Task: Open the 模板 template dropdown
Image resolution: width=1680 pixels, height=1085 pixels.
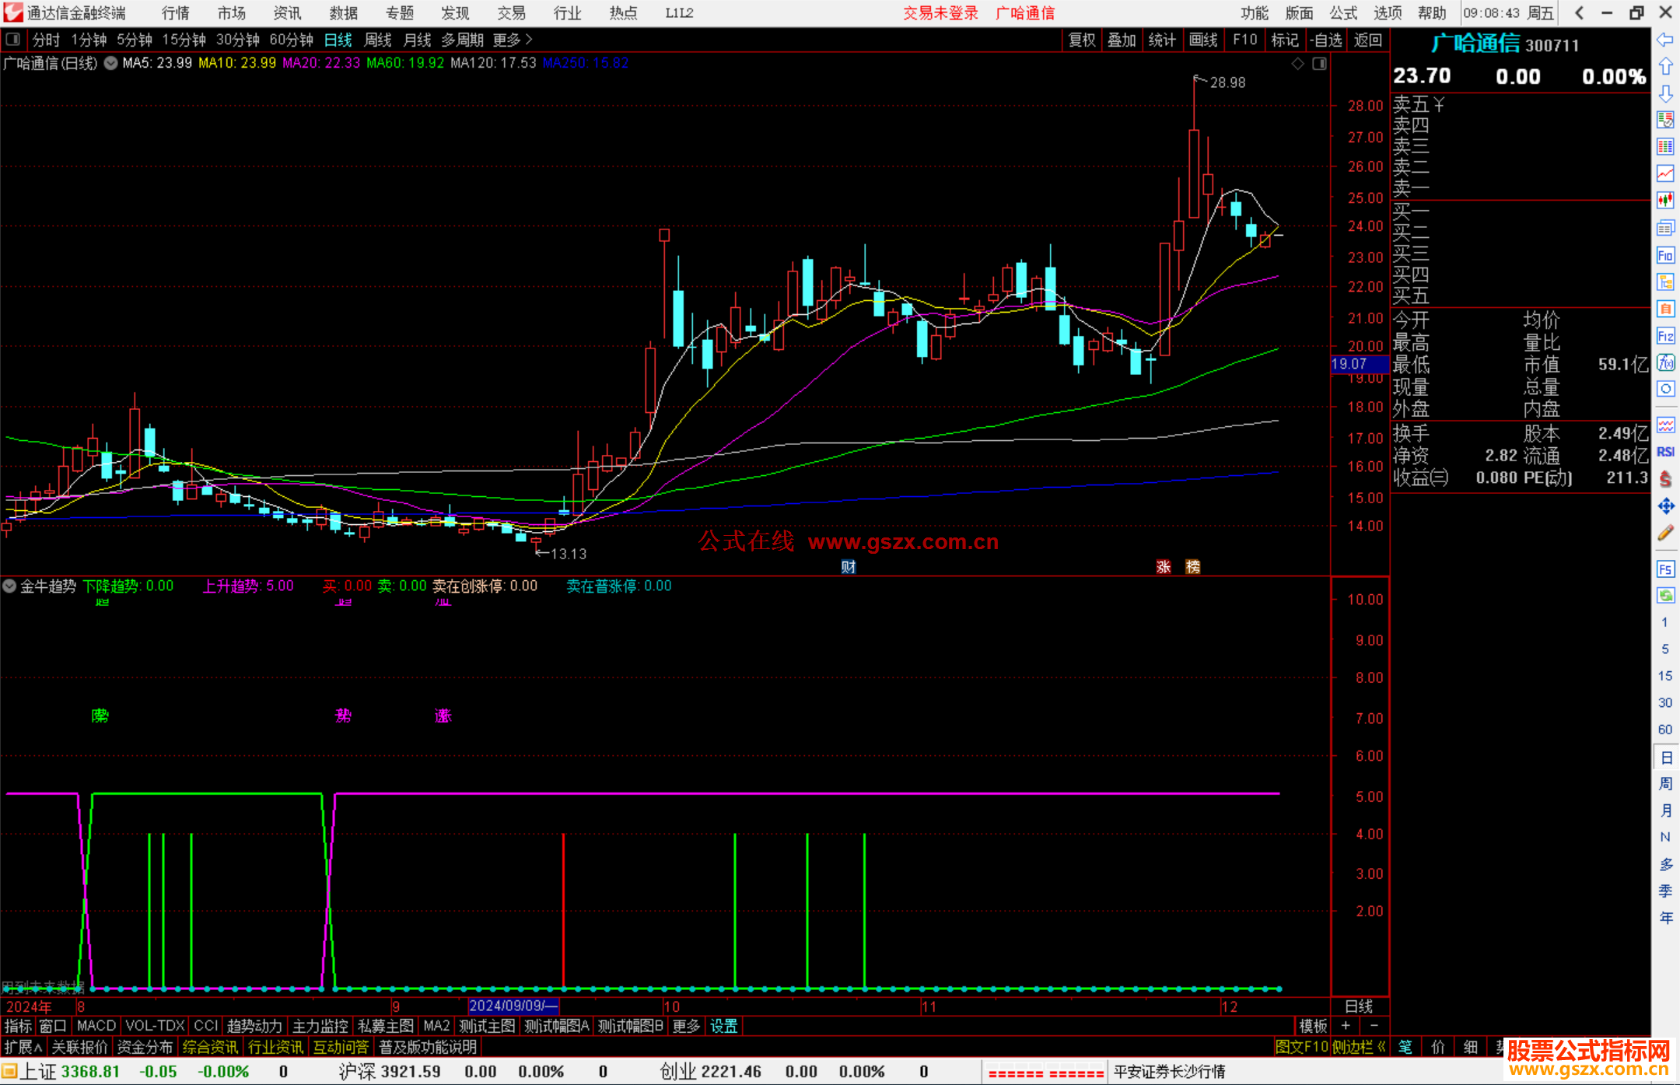Action: coord(1314,1026)
